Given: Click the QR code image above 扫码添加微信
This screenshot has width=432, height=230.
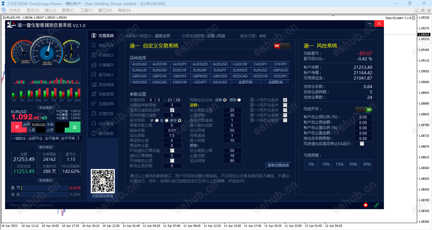Looking at the screenshot, I should click(x=102, y=181).
